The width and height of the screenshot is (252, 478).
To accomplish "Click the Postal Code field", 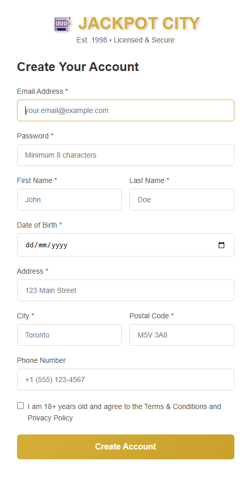I will (x=182, y=335).
